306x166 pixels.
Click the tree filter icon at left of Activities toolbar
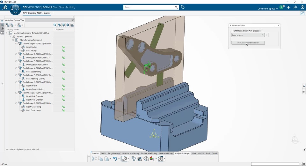click(x=7, y=25)
